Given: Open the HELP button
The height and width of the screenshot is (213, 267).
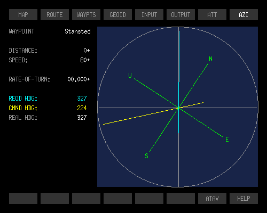Looking at the screenshot, I should click(x=244, y=198).
